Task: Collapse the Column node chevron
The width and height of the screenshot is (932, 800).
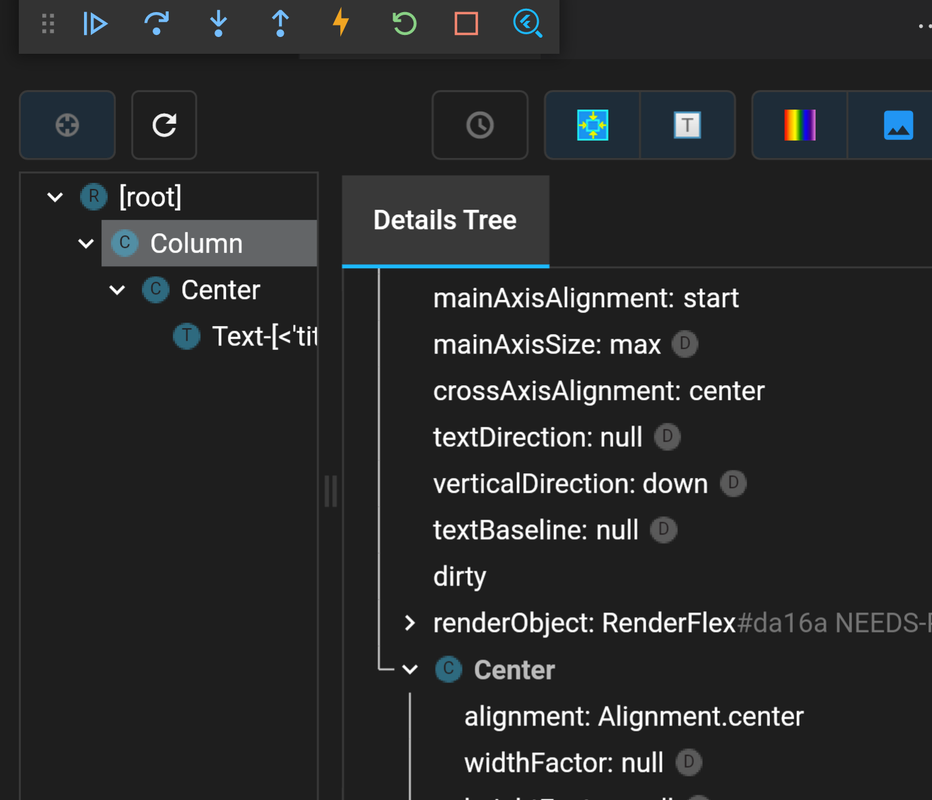Action: 86,243
